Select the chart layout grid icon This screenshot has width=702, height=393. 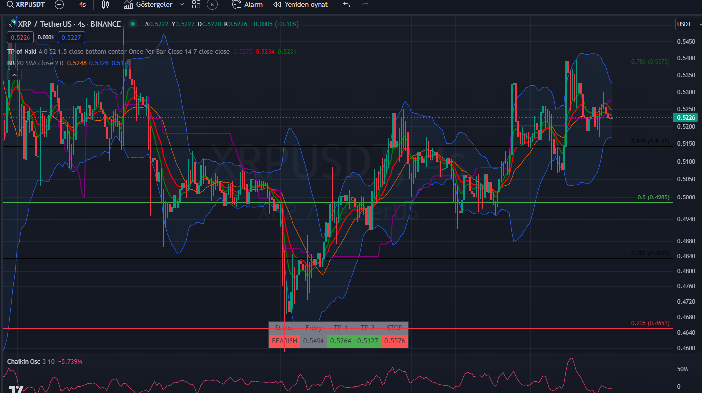click(x=196, y=5)
